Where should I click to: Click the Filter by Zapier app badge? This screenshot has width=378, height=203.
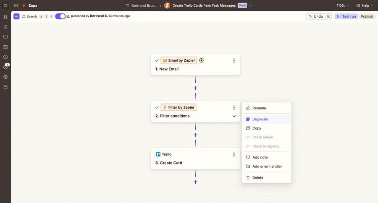(178, 107)
